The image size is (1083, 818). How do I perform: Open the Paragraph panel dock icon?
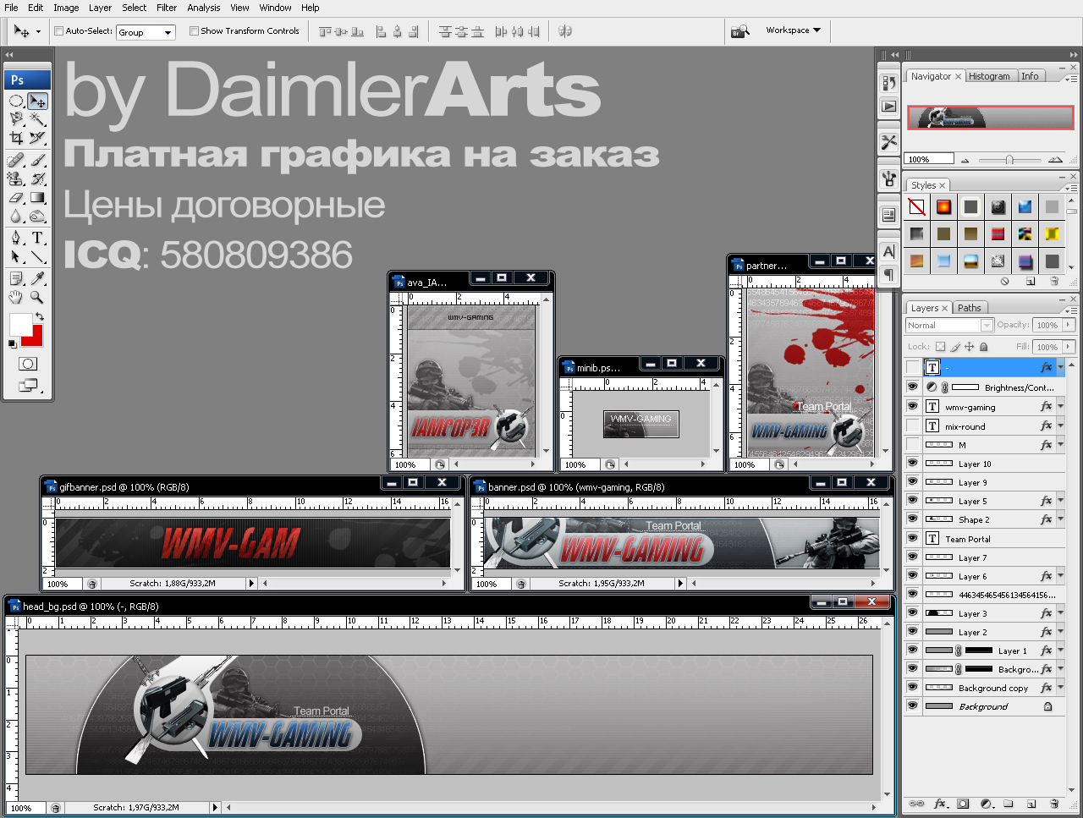click(x=888, y=274)
